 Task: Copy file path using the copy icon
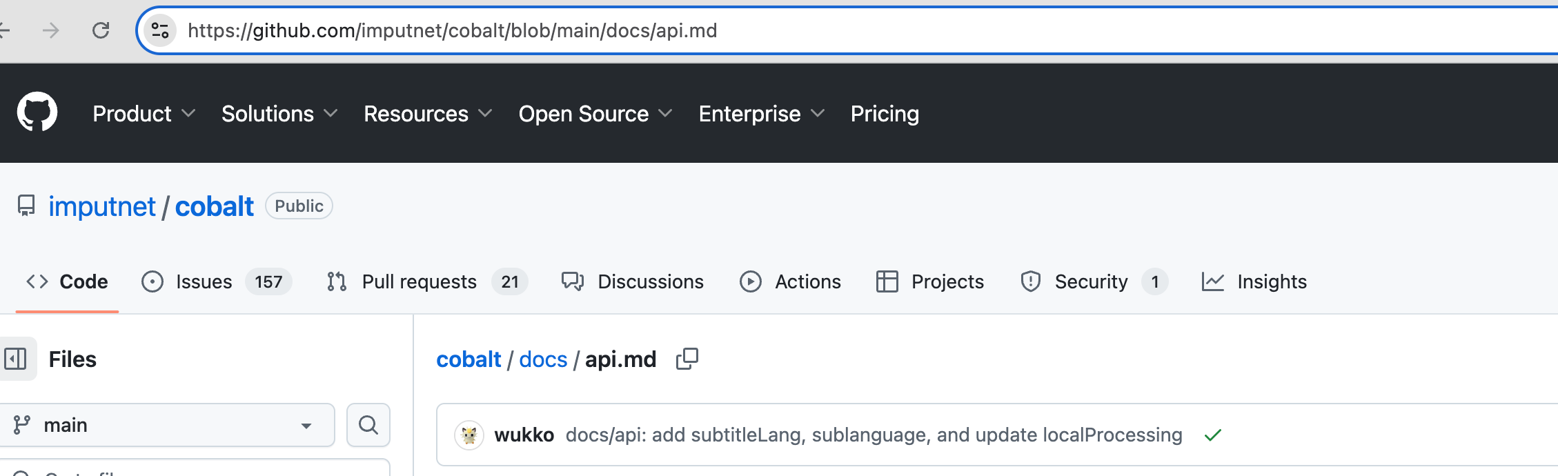687,359
